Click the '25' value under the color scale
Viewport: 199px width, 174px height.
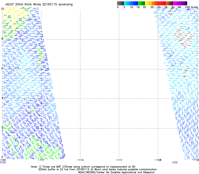click(152, 7)
